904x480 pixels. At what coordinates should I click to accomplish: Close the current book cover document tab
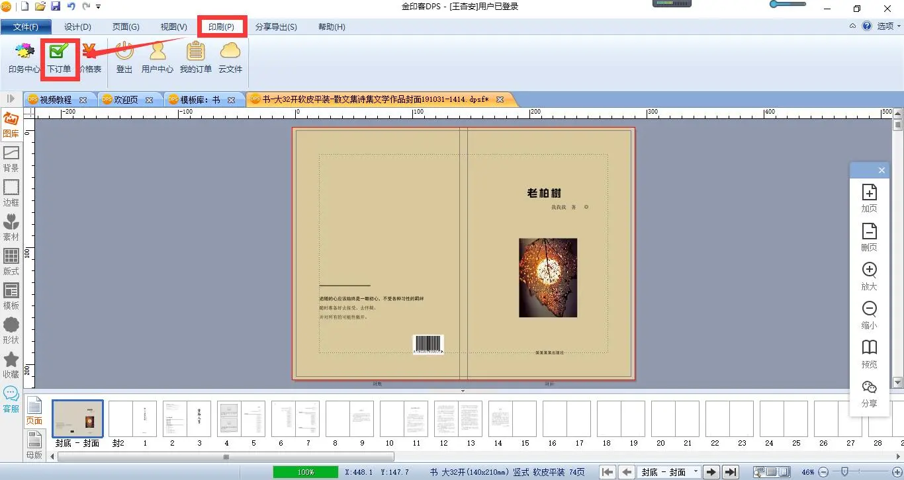(500, 100)
